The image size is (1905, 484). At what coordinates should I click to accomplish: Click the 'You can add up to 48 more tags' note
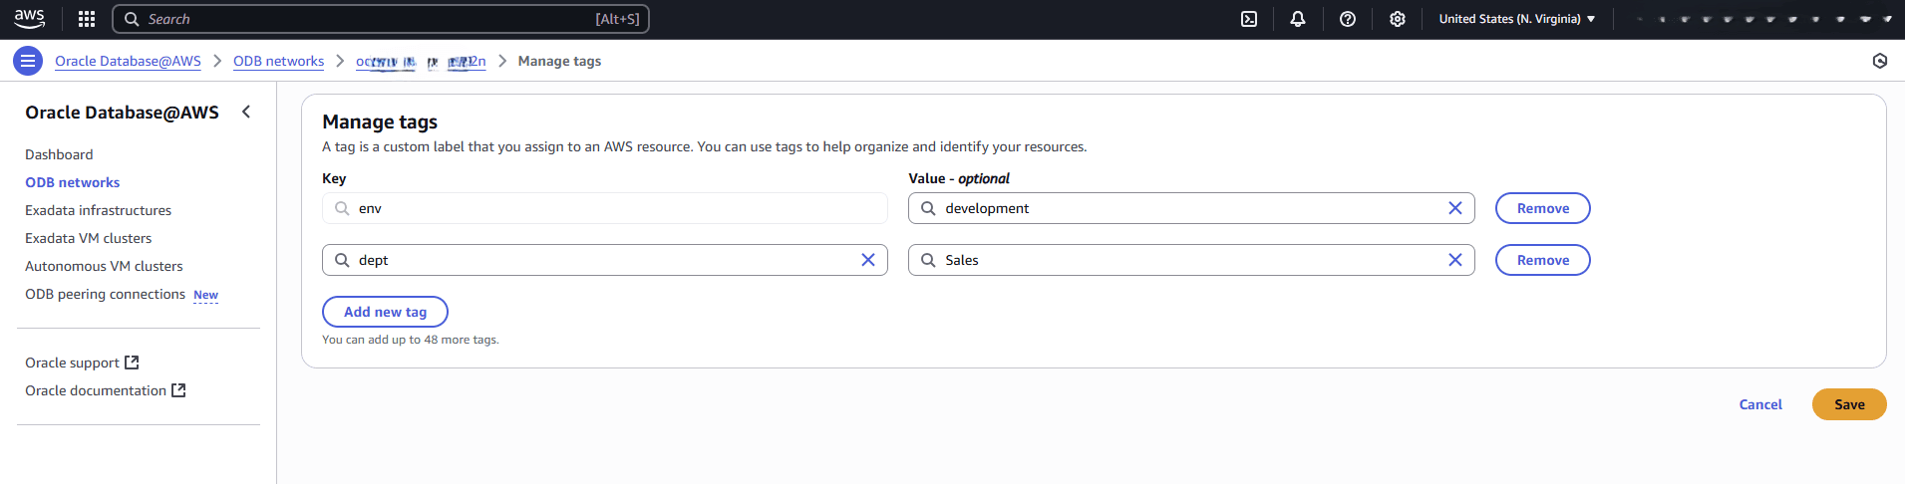411,340
